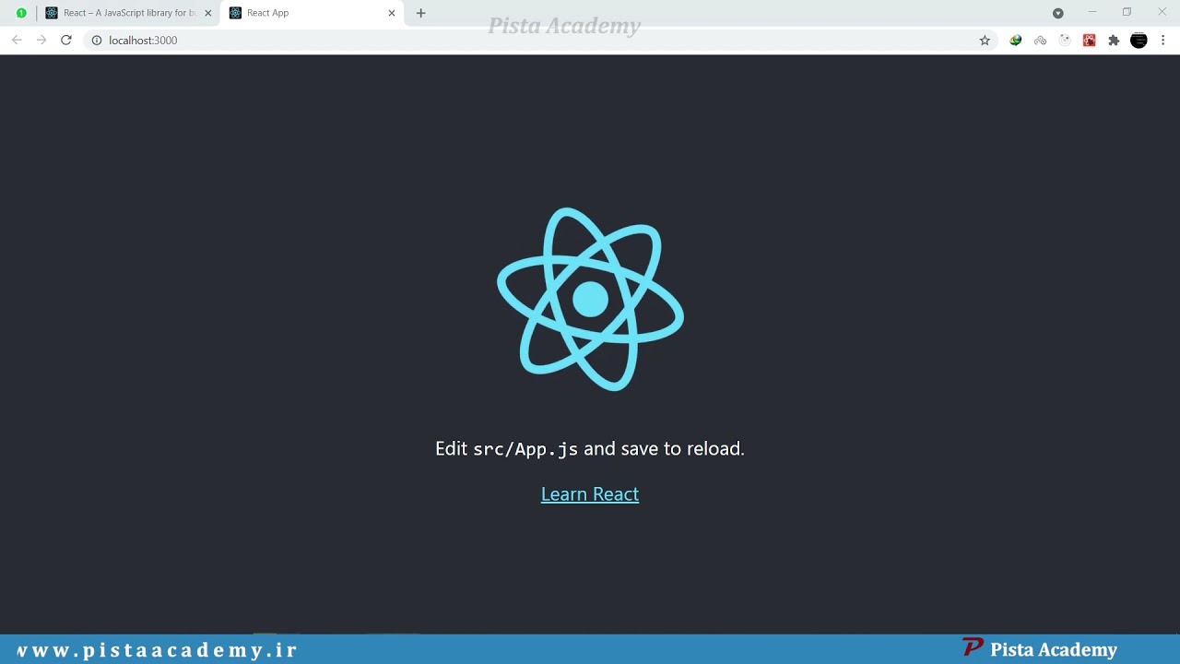Image resolution: width=1180 pixels, height=664 pixels.
Task: Click the back navigation arrow
Action: (x=17, y=41)
